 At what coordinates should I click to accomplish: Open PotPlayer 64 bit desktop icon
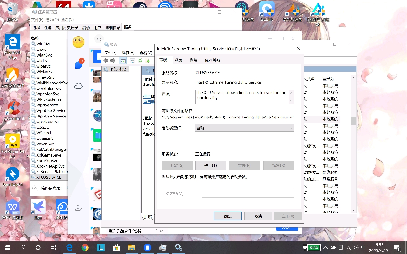point(13,146)
